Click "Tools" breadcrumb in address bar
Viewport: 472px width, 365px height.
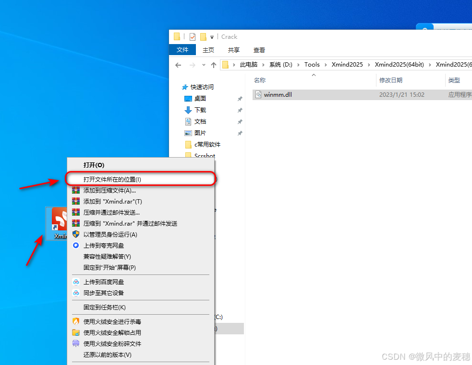coord(312,65)
